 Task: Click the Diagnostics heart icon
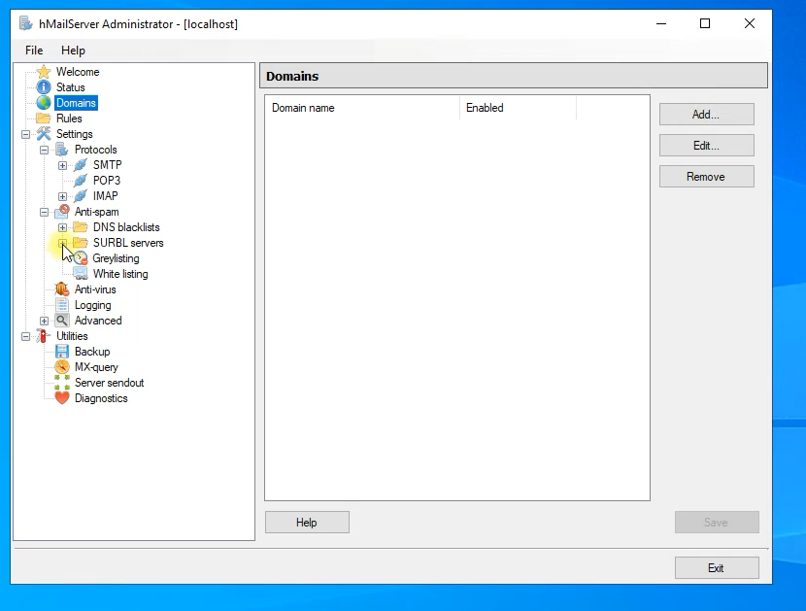coord(62,398)
